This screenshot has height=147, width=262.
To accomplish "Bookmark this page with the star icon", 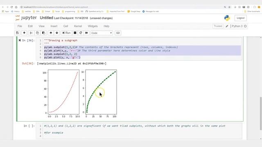I will point(229,7).
